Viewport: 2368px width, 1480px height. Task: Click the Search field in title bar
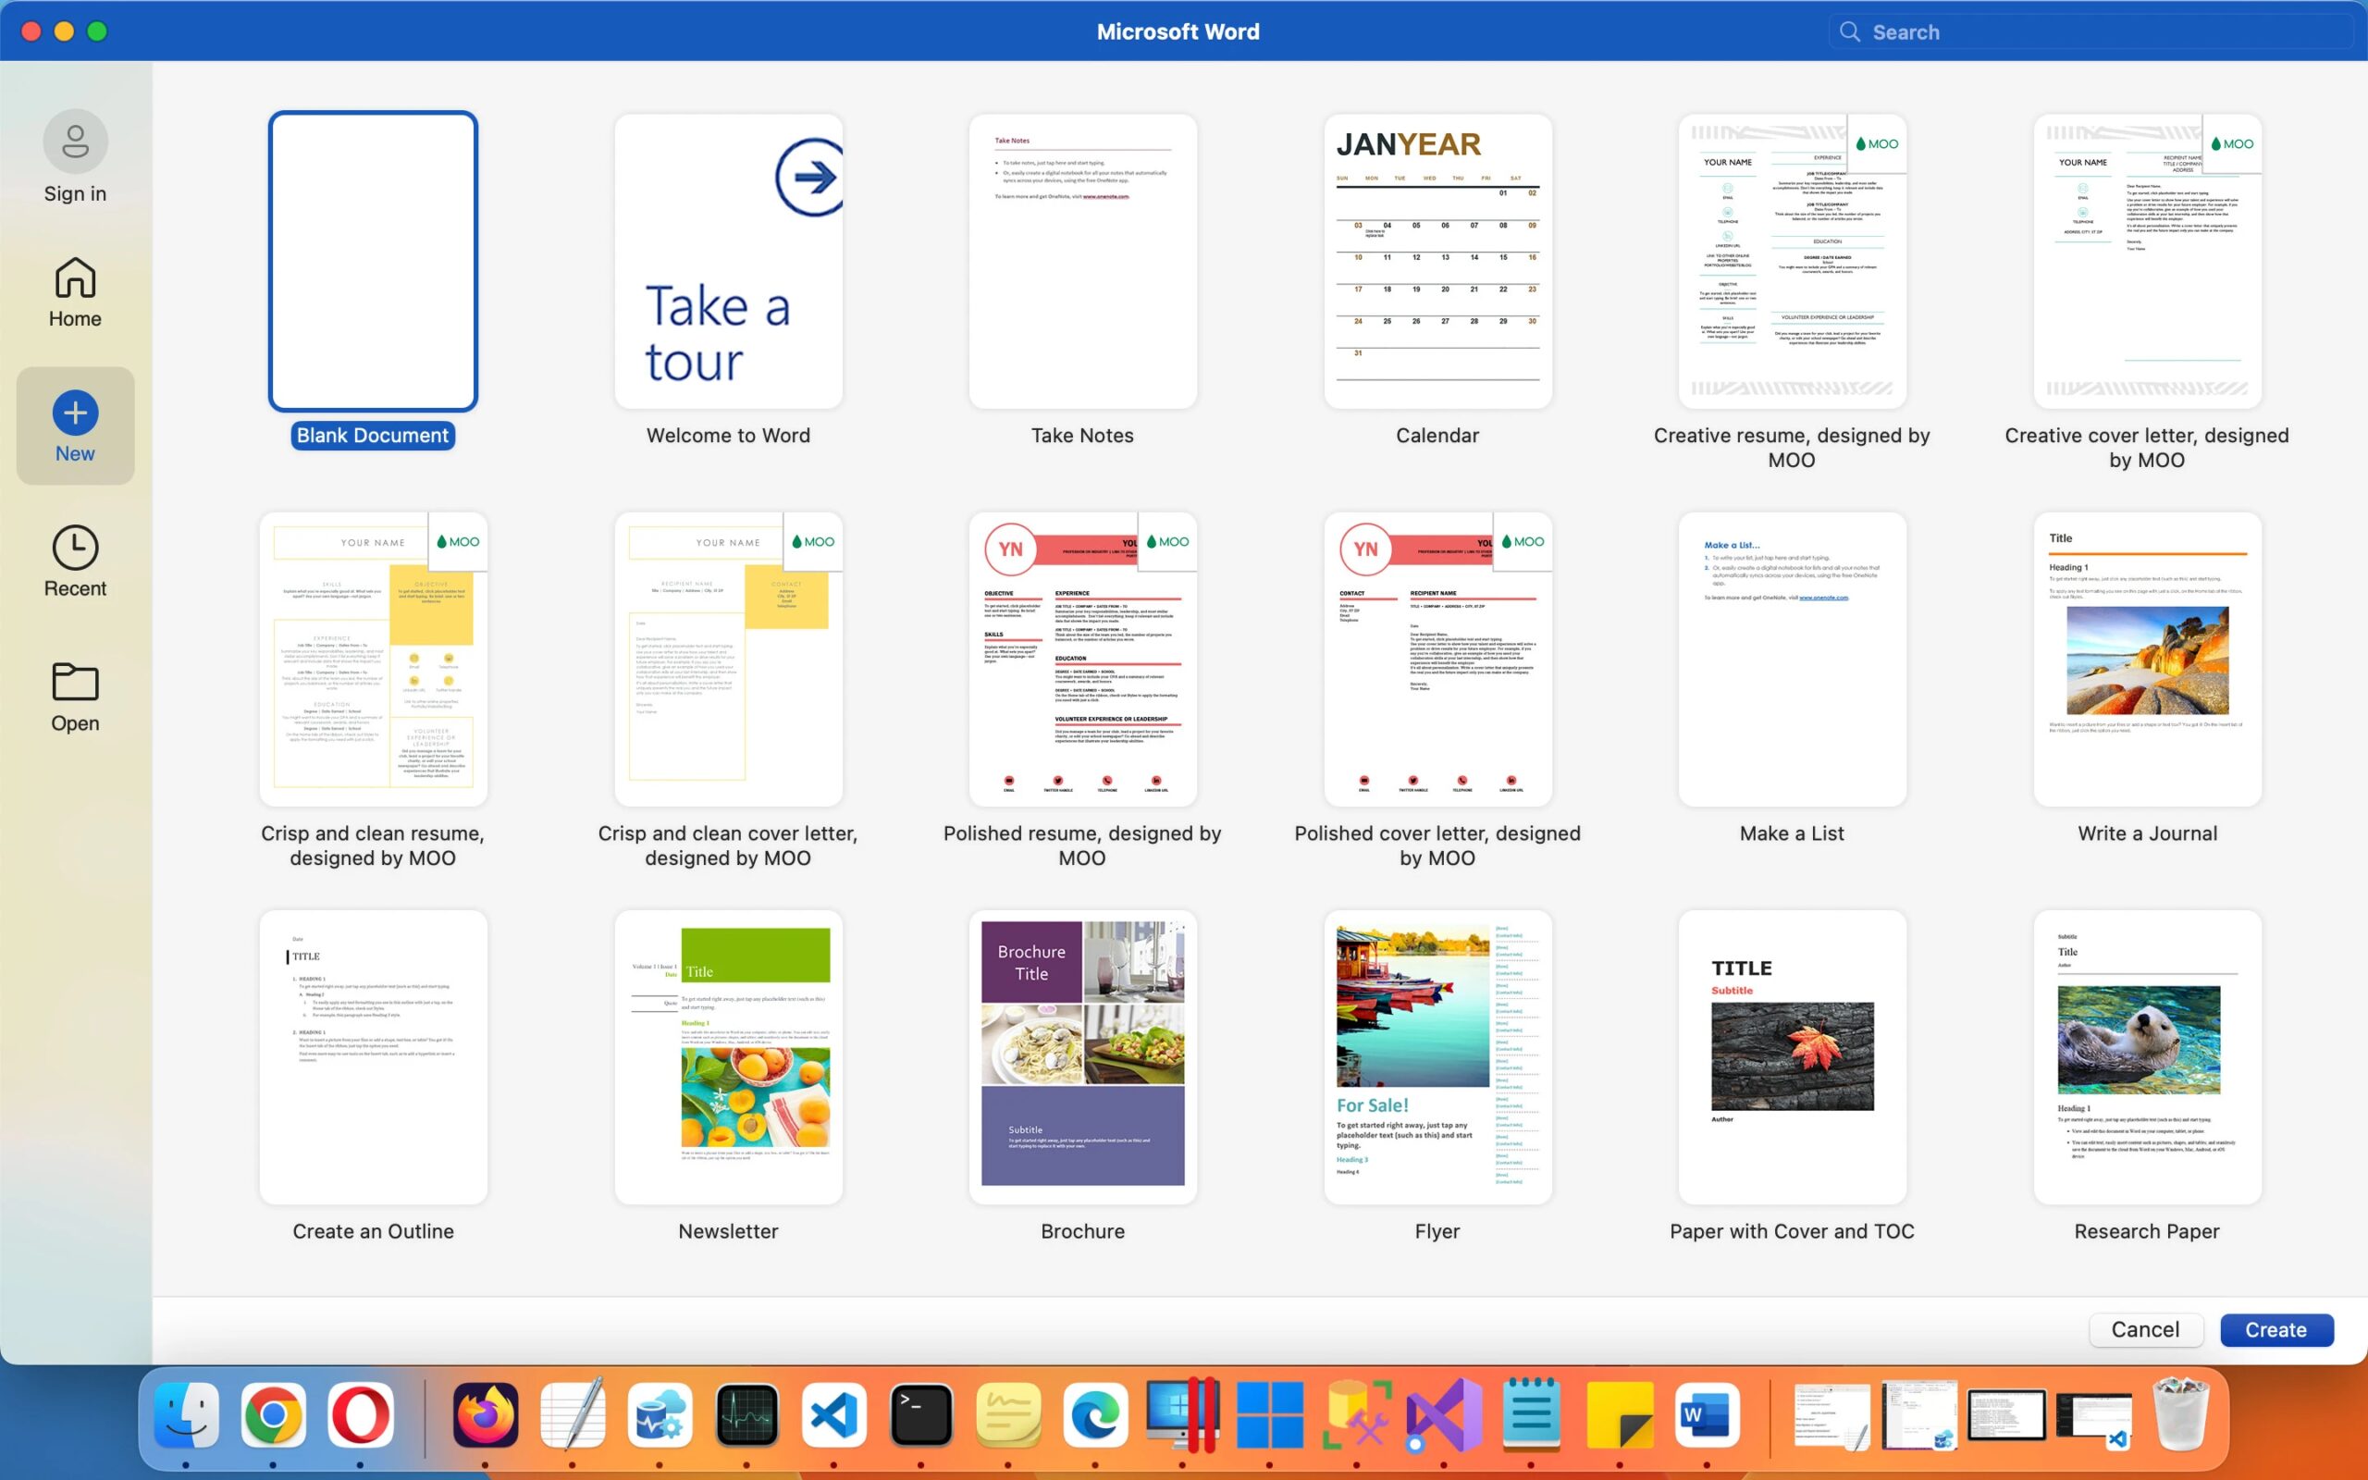pyautogui.click(x=2090, y=31)
